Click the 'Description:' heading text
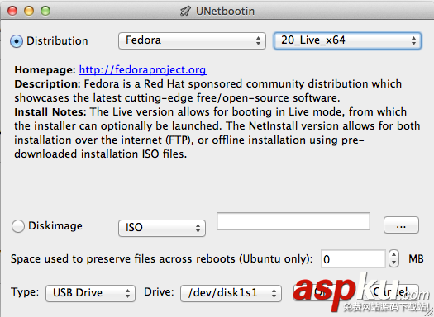Viewport: 434px width, 317px height. [x=47, y=83]
